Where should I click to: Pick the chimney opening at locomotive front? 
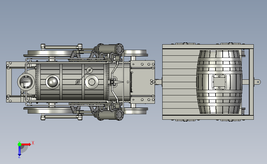[x=26, y=82]
